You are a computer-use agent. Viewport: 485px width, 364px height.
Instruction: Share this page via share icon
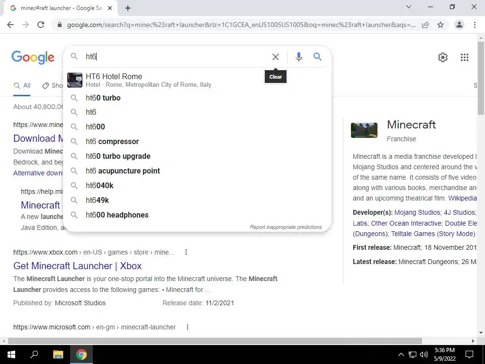click(425, 25)
